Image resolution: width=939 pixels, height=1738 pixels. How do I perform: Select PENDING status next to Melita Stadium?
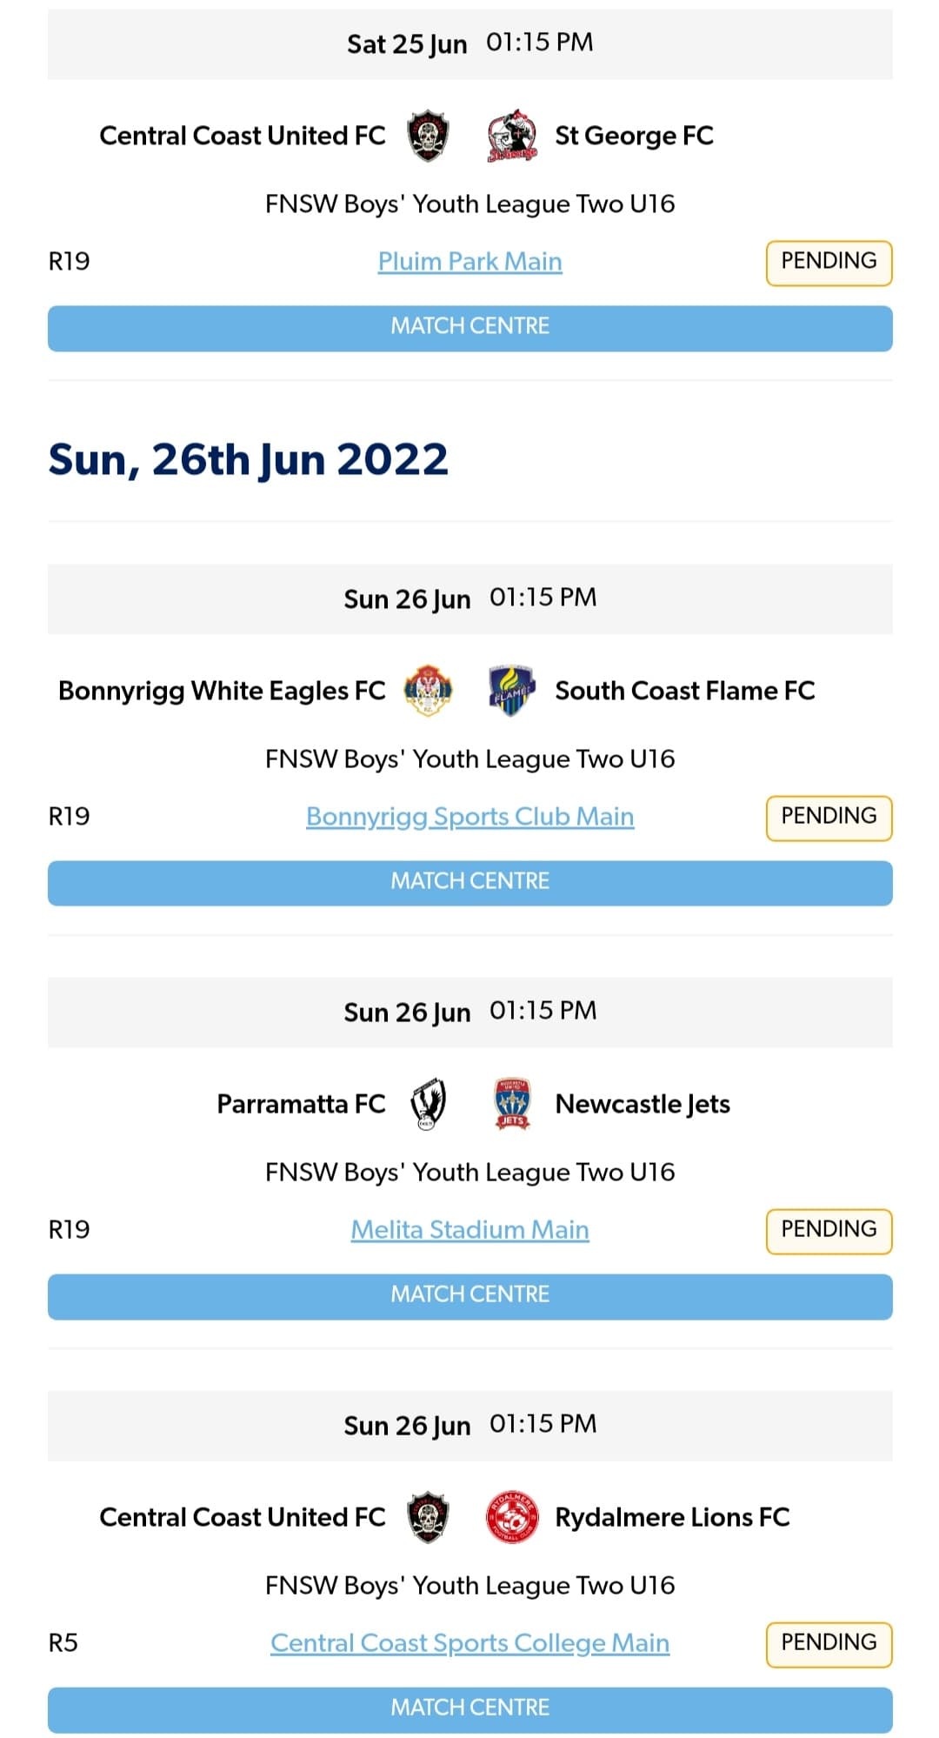tap(828, 1229)
